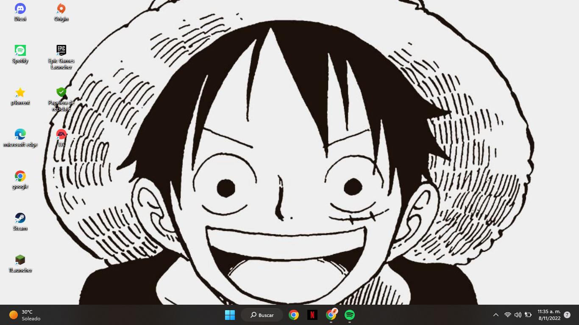
Task: Open the weather widget showing 30°C Soleado
Action: pos(25,315)
